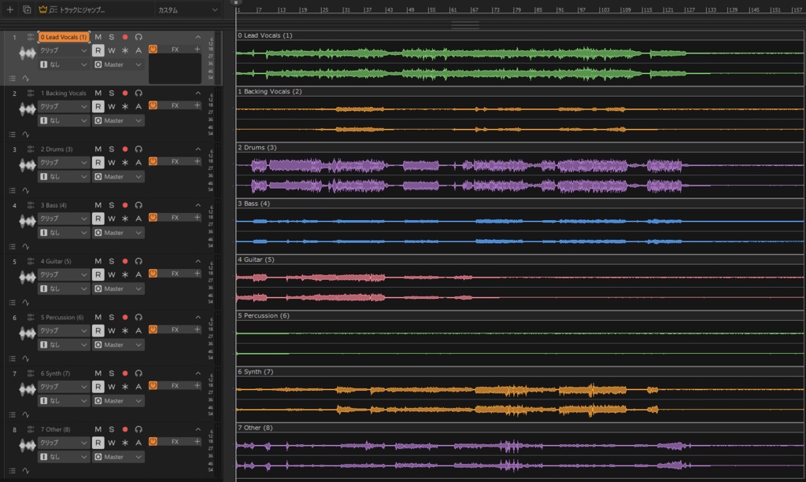Open the カスタム track view dropdown

pos(187,9)
